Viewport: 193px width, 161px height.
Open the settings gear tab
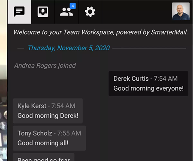click(90, 12)
